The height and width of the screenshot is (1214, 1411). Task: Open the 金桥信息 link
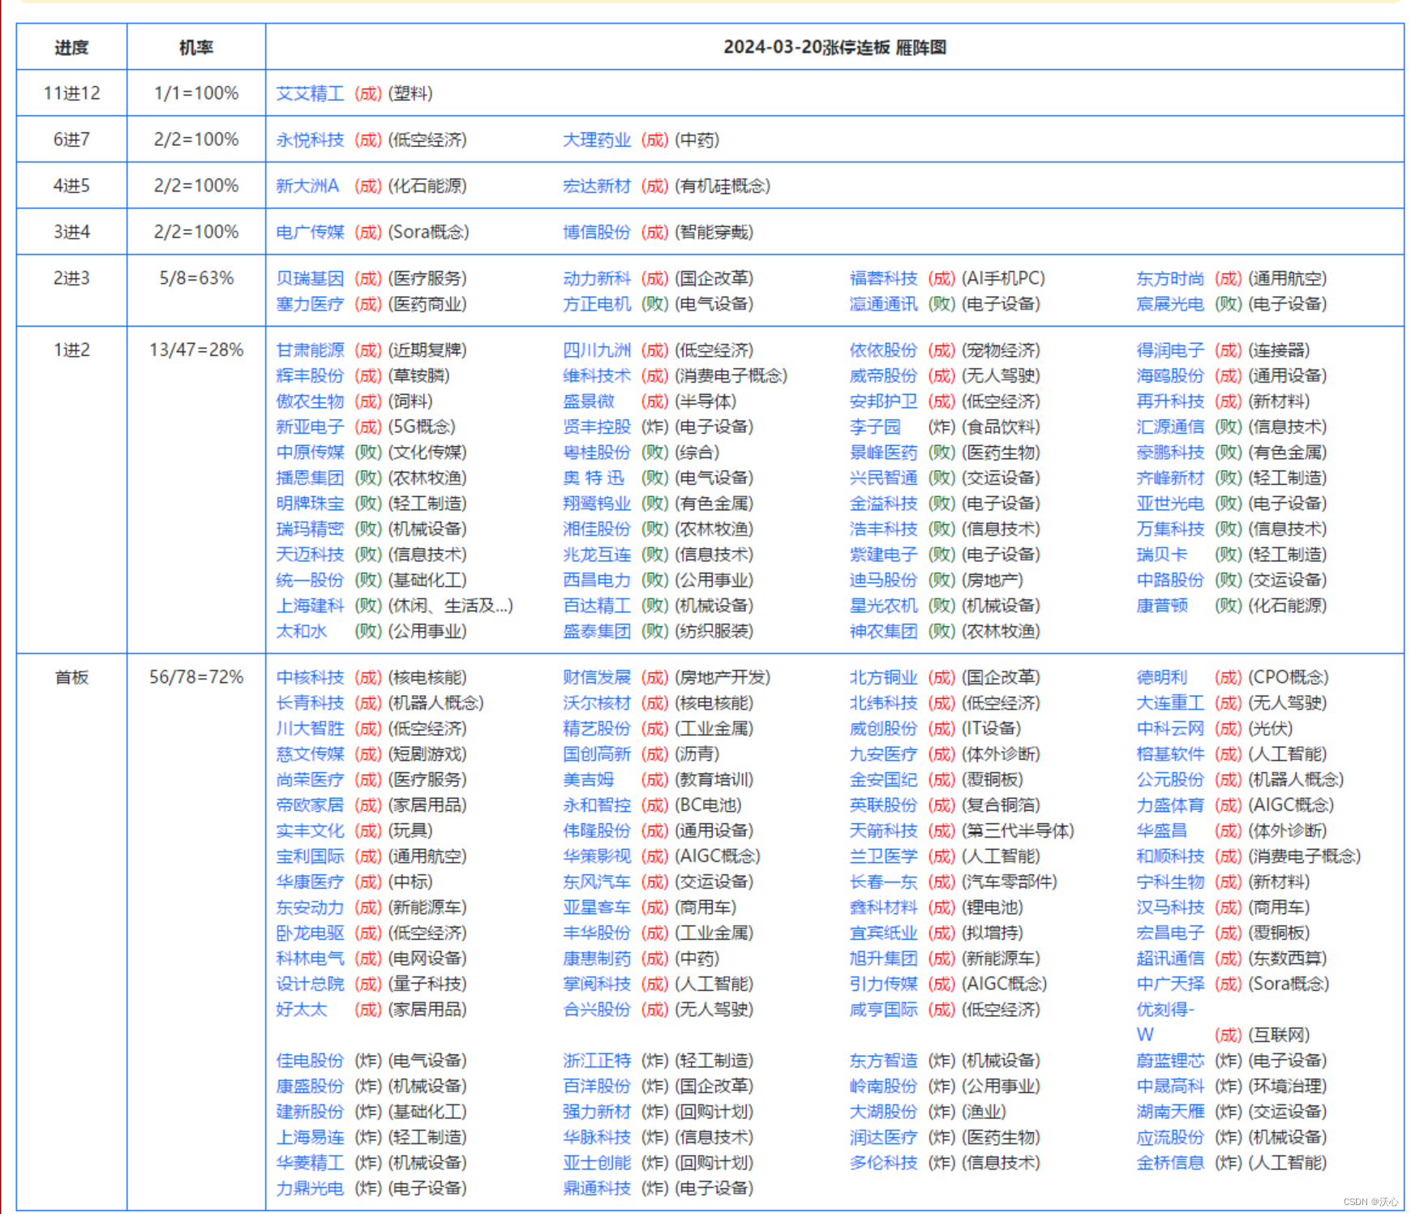(1170, 1162)
